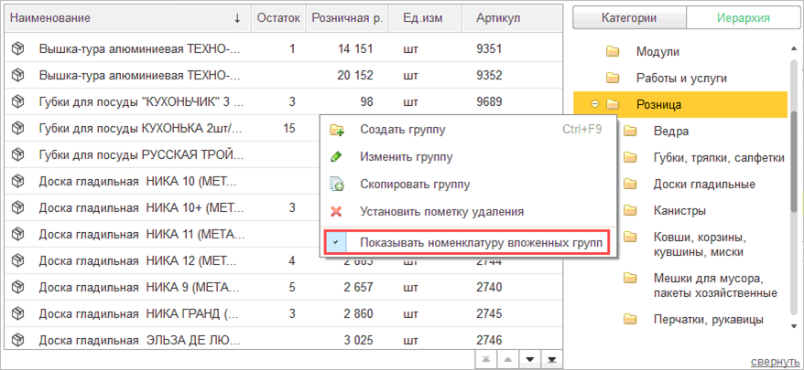The image size is (804, 370).
Task: Click the green plus icon for Создать группу
Action: coord(337,130)
